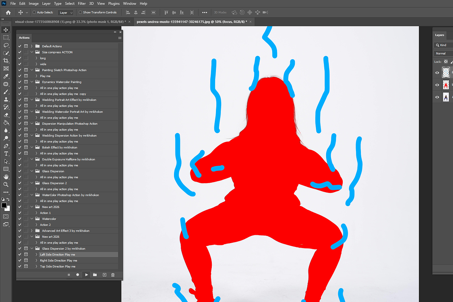Select the Rectangle shape tool
453x302 pixels.
pyautogui.click(x=6, y=169)
